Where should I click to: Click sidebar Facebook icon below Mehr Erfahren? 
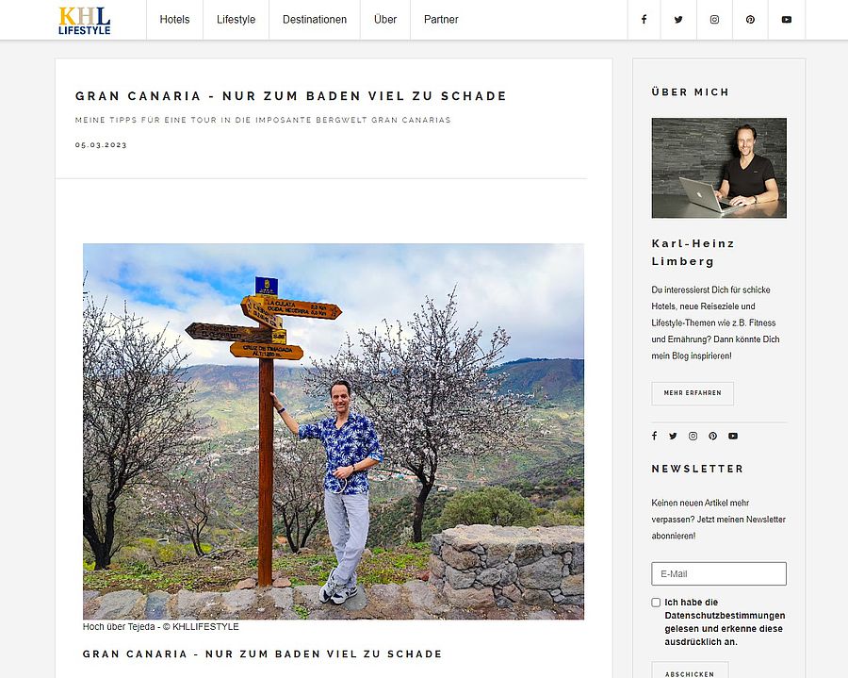[x=655, y=437]
